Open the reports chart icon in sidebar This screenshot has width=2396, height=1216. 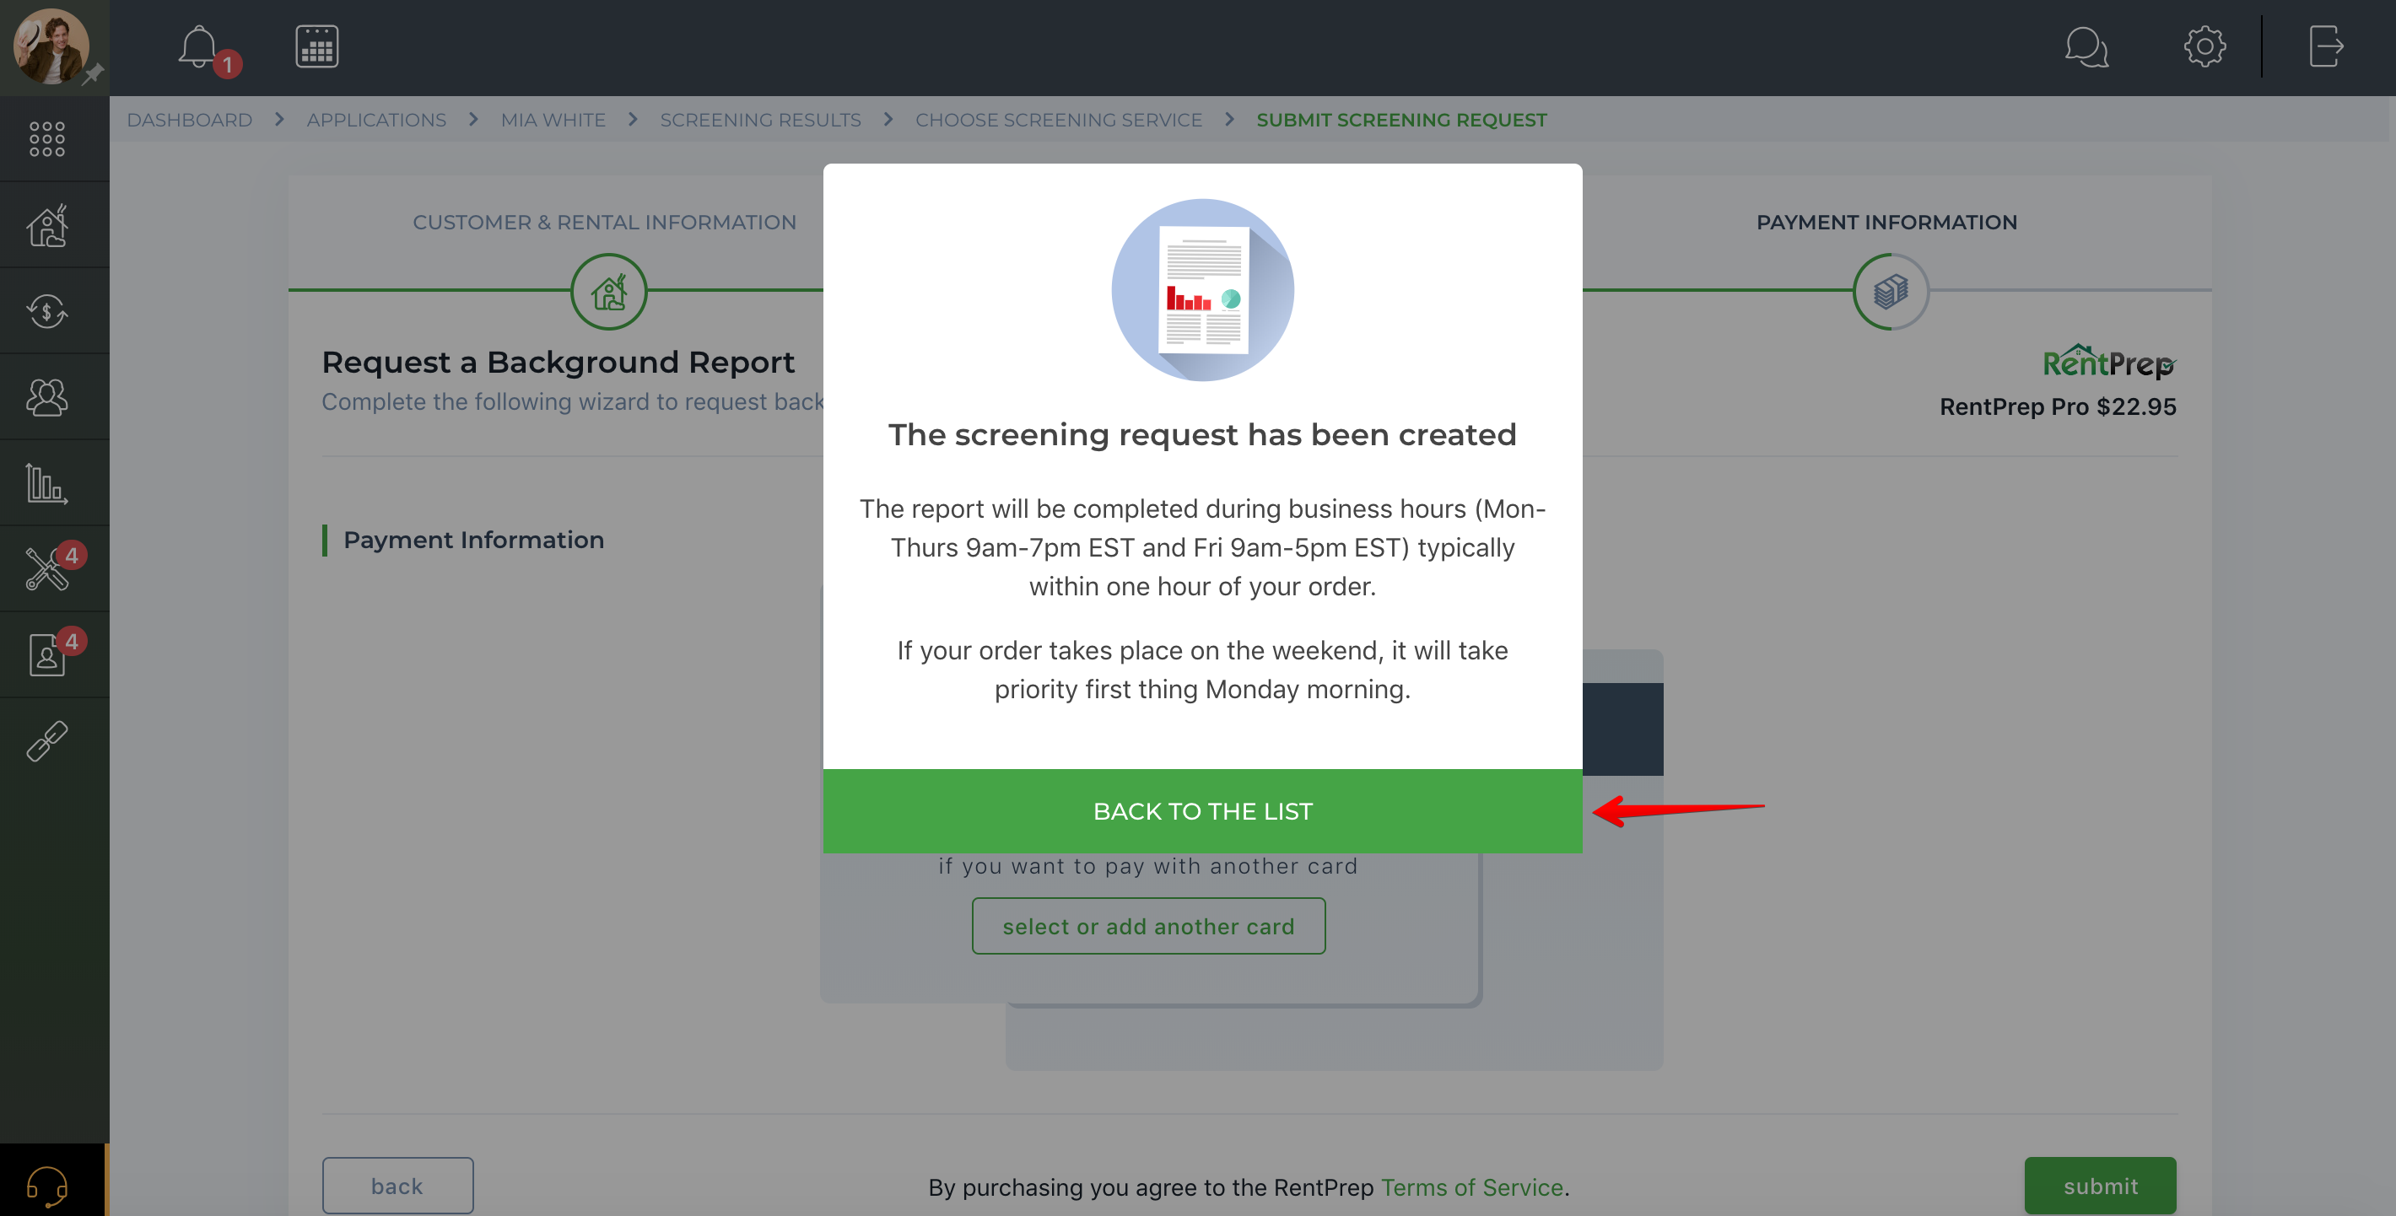(x=47, y=483)
